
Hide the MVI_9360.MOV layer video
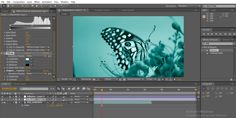[x=2, y=102]
